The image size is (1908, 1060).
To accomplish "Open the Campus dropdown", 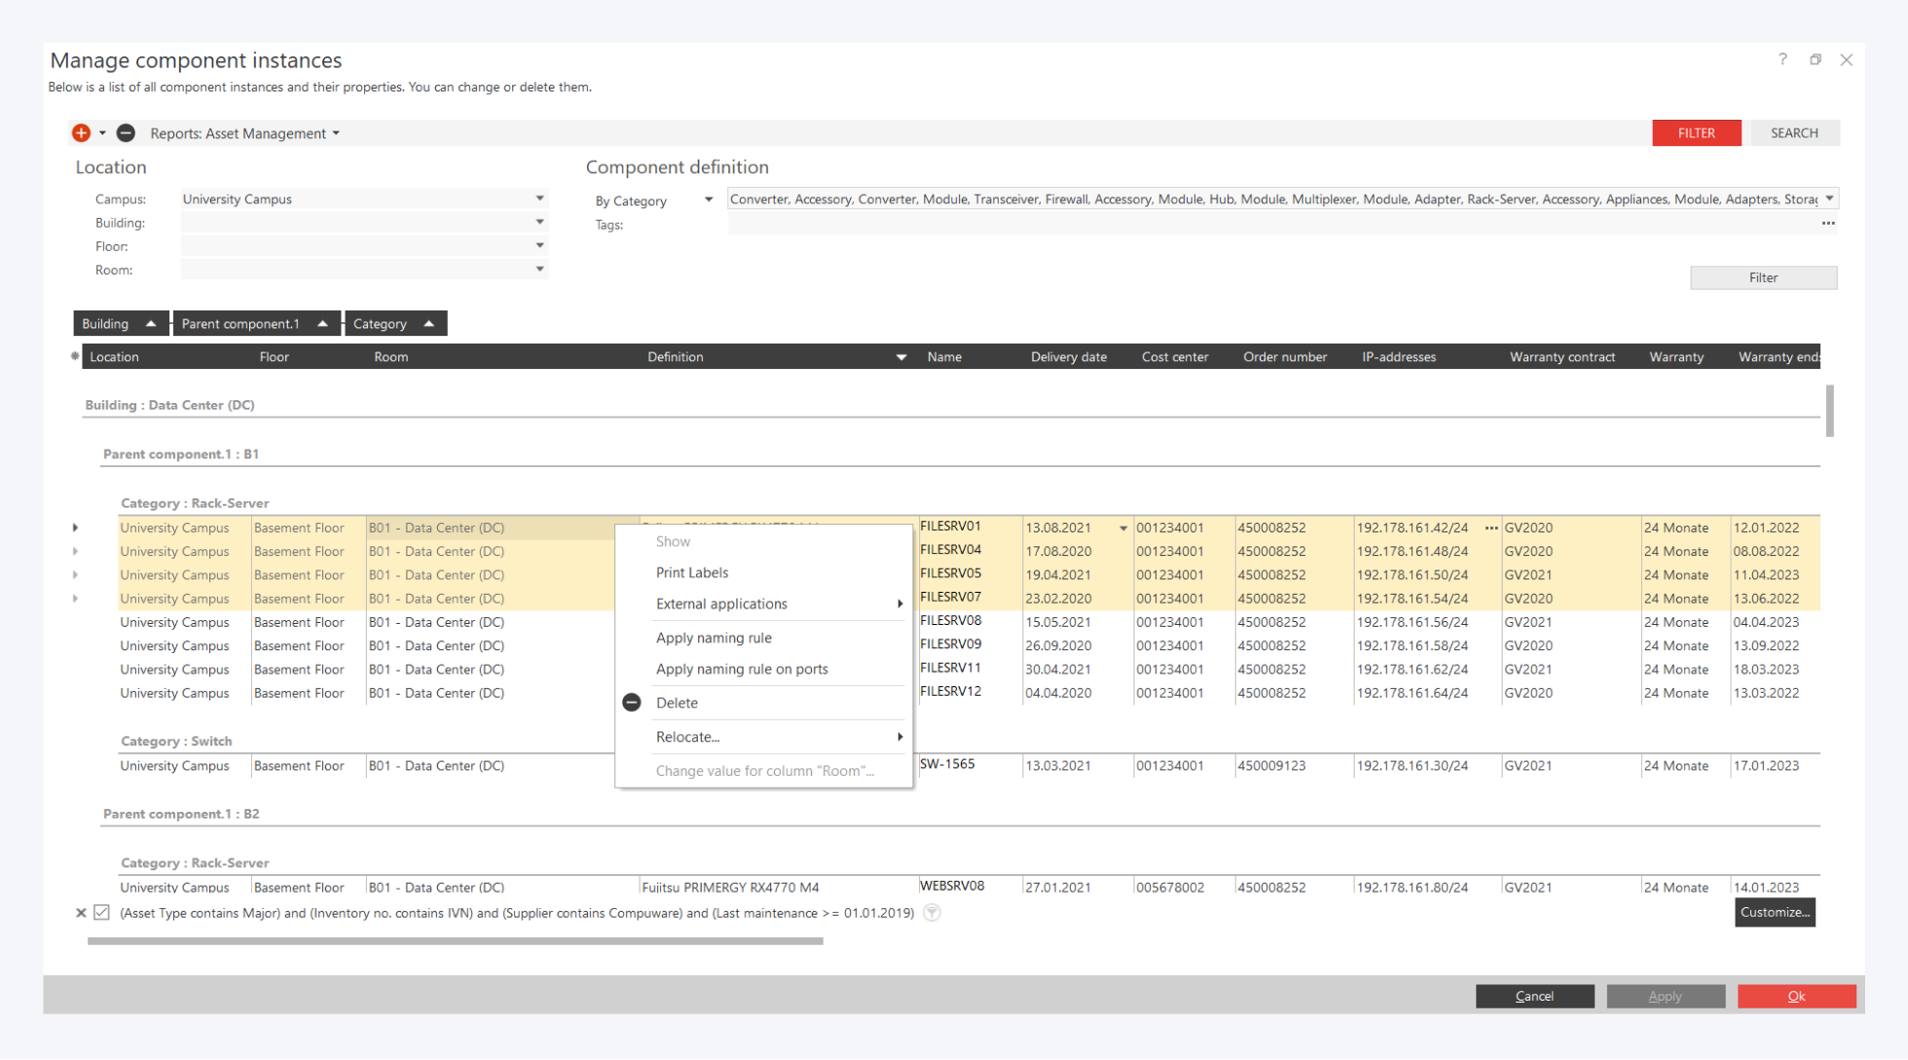I will 539,199.
